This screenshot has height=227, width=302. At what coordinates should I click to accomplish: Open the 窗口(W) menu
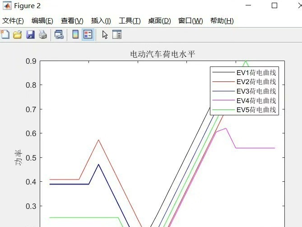coord(190,21)
